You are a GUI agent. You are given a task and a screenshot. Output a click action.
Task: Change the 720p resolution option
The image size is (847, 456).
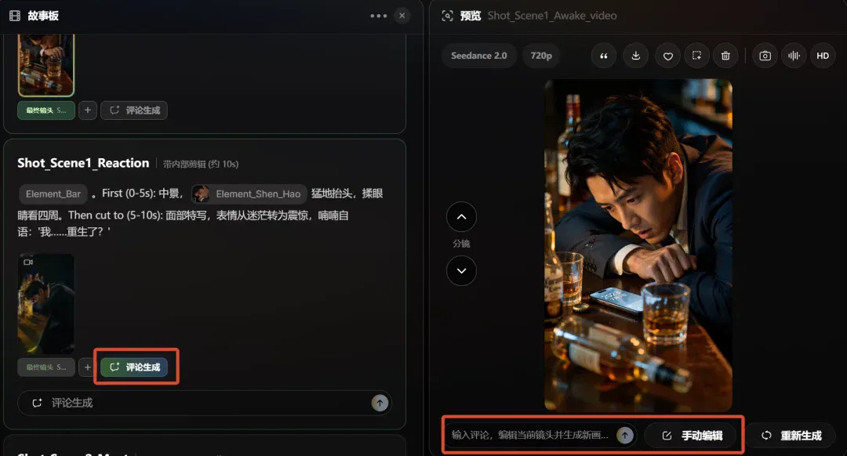541,56
